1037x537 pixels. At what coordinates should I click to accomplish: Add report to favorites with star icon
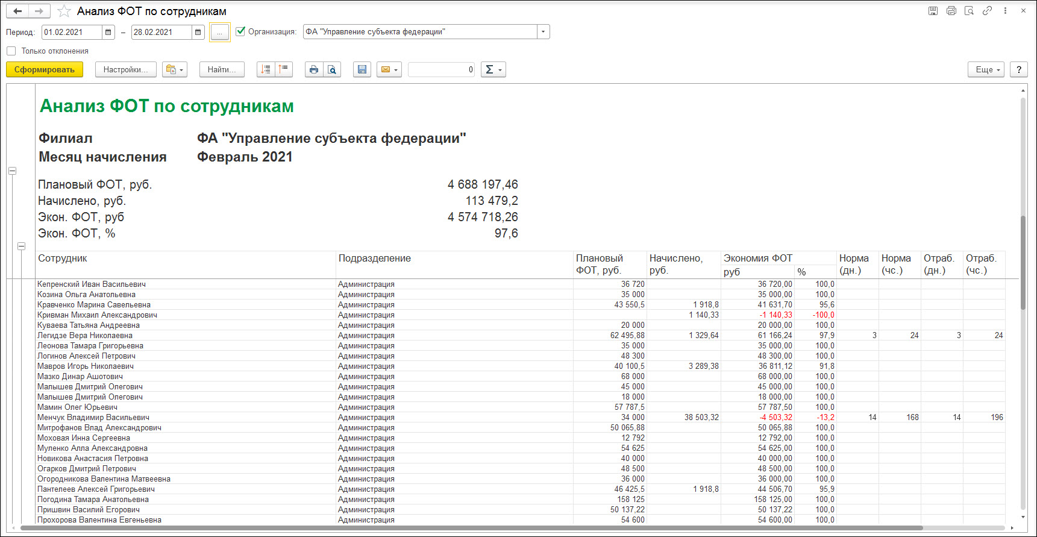tap(64, 11)
